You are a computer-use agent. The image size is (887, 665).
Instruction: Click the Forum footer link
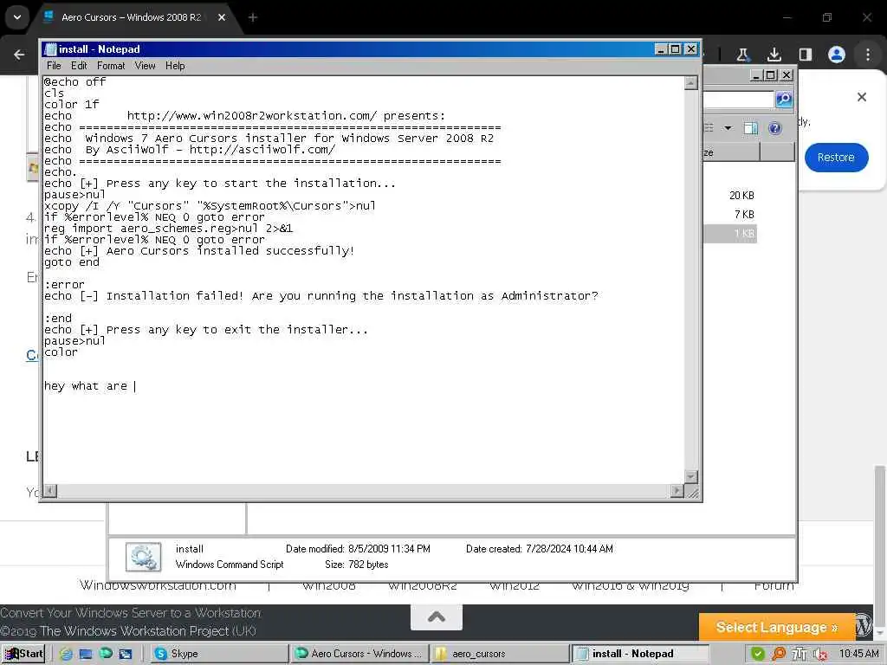pos(774,585)
